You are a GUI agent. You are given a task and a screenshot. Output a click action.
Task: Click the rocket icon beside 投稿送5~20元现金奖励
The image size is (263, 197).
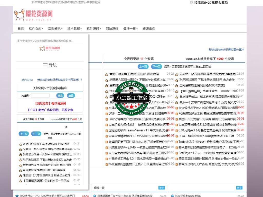(x=191, y=3)
